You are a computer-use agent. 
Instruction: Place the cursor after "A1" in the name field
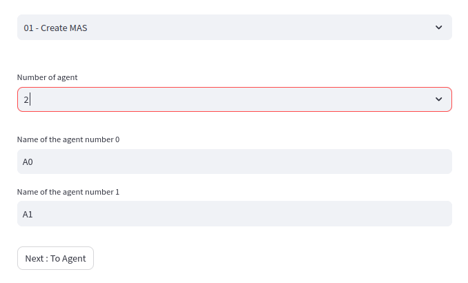(x=35, y=215)
